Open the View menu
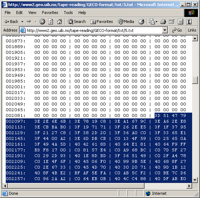The image size is (200, 198). click(x=32, y=13)
